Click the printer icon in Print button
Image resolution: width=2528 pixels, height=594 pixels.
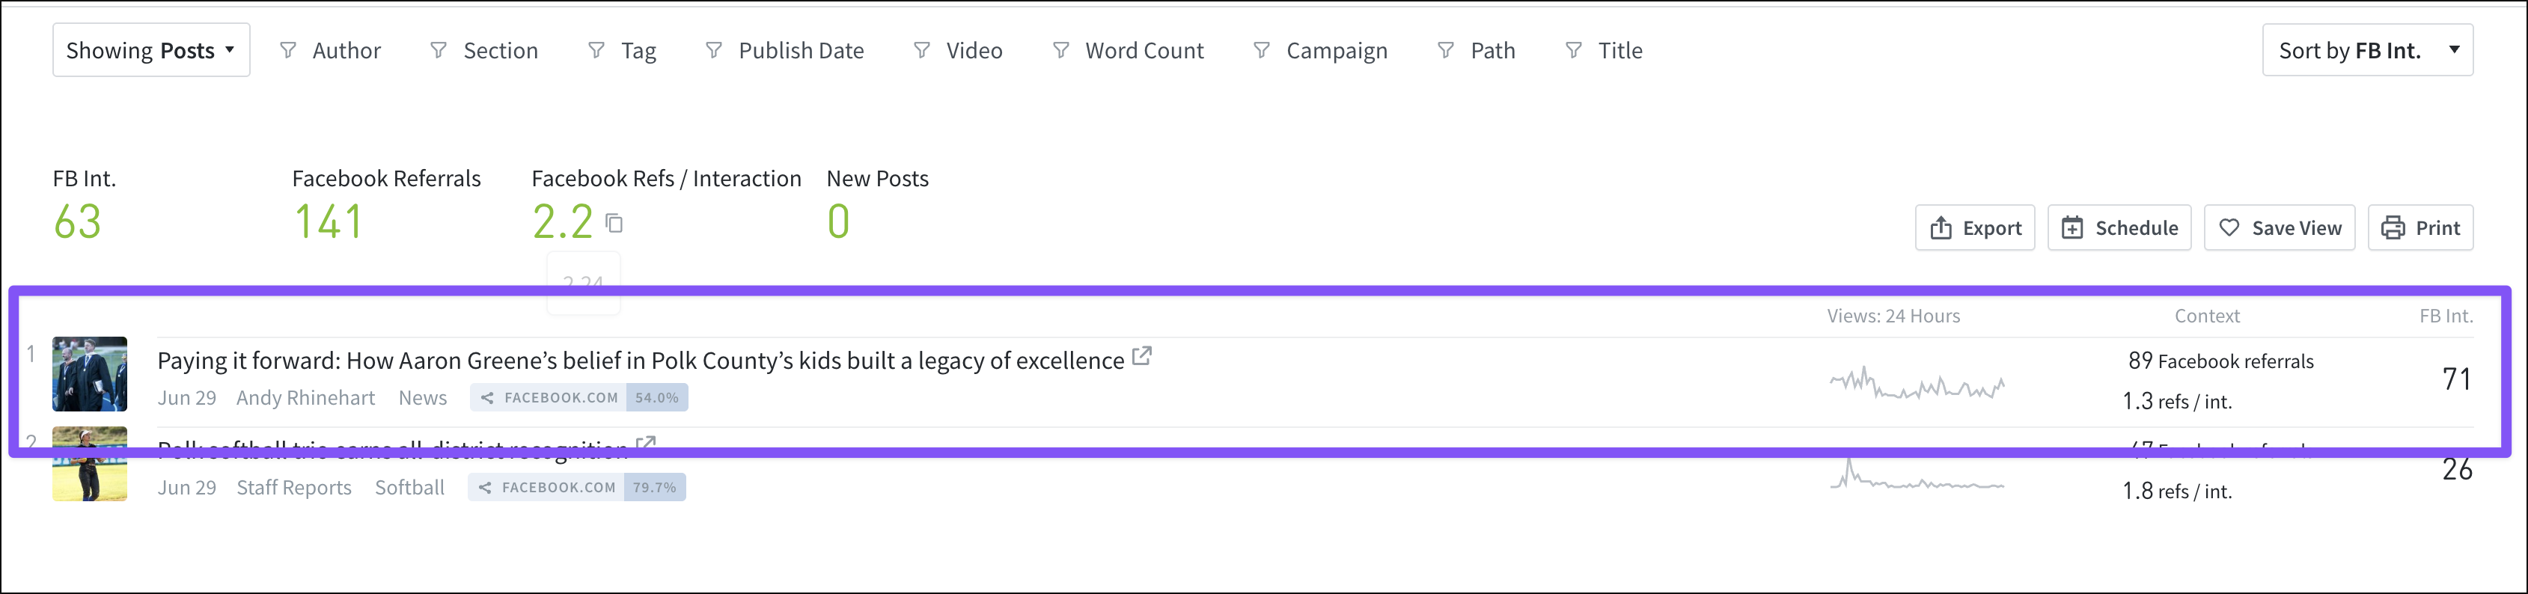tap(2393, 227)
